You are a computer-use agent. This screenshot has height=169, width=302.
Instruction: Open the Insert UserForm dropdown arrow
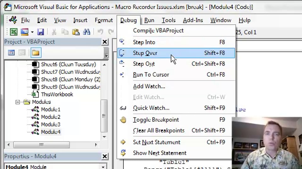pyautogui.click(x=32, y=32)
